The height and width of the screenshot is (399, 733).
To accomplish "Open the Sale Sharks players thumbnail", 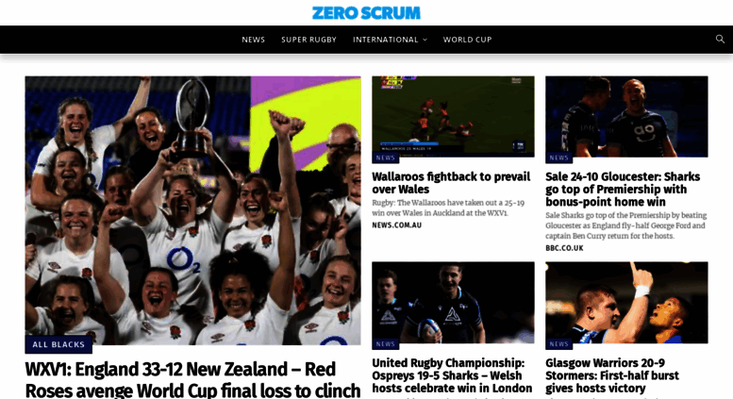I will [626, 117].
